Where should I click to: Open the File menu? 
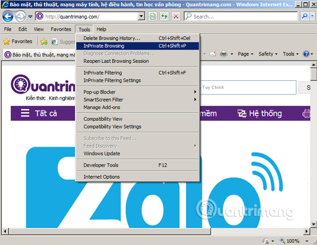[x=8, y=29]
